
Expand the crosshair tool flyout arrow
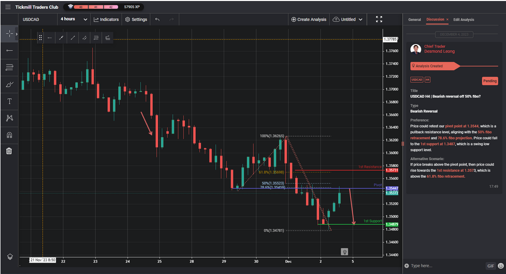16,34
